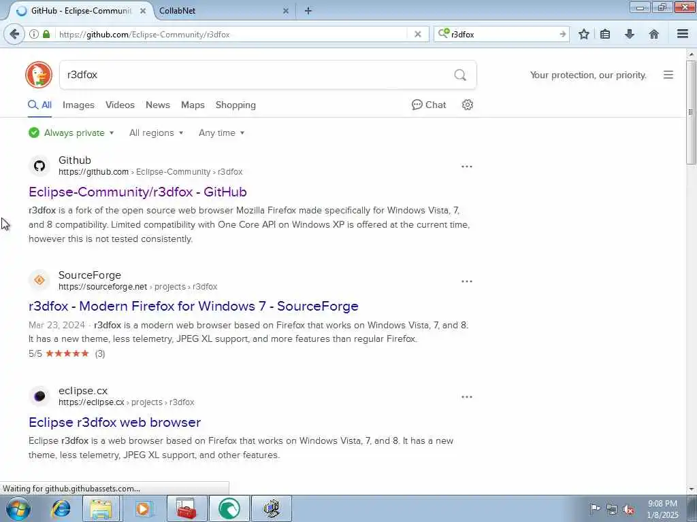Open Eclipse-Community/r3dfox - GitHub link
Viewport: 697px width, 522px height.
click(137, 192)
